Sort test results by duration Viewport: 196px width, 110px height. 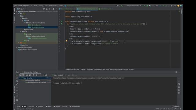point(30,75)
